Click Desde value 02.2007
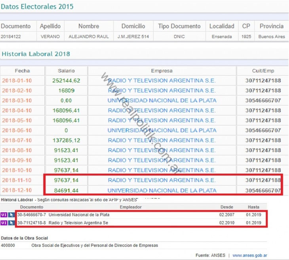 point(227,215)
